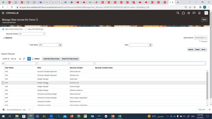Click the User Name filter field
This screenshot has width=212, height=119.
(21, 63)
